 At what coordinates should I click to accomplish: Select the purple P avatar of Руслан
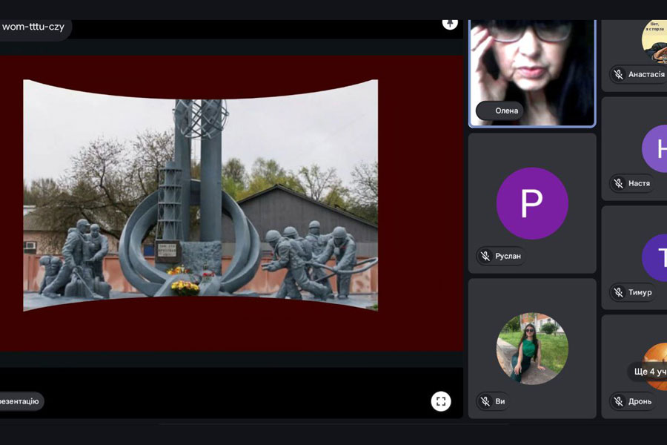(x=532, y=203)
